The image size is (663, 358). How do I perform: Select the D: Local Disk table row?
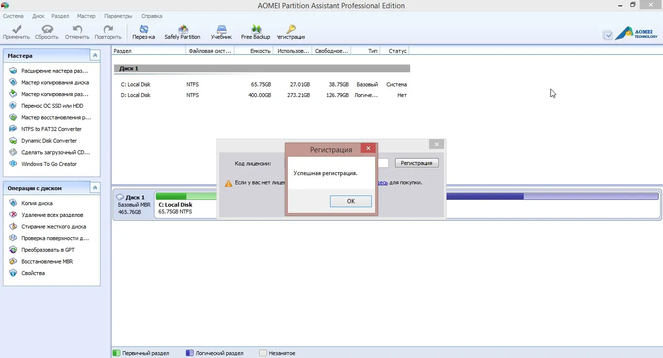262,95
